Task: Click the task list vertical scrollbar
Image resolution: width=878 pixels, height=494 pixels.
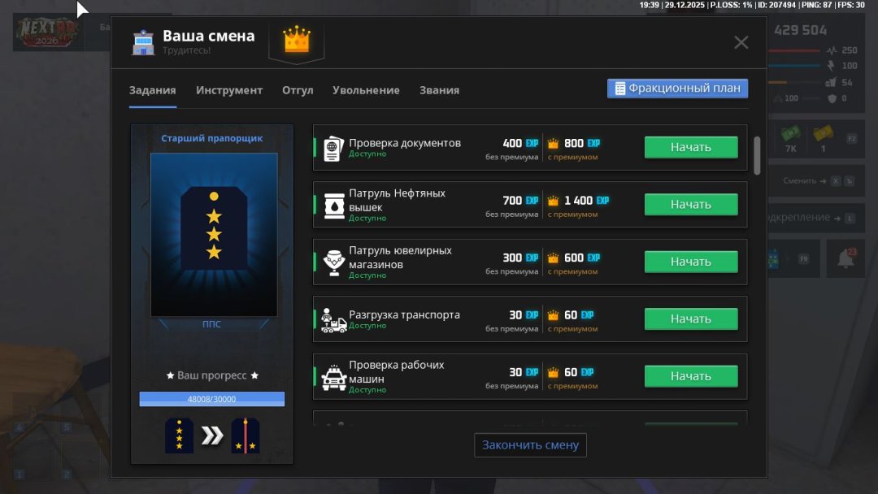Action: pyautogui.click(x=757, y=154)
